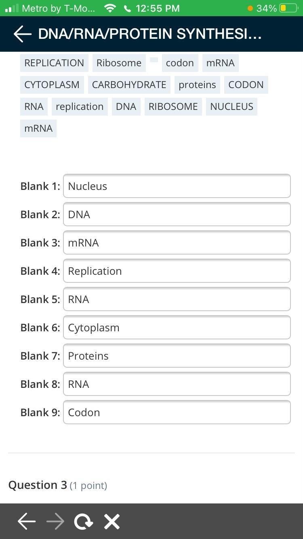Click the Blank 7 Proteins field
This screenshot has height=539, width=303.
tap(177, 356)
